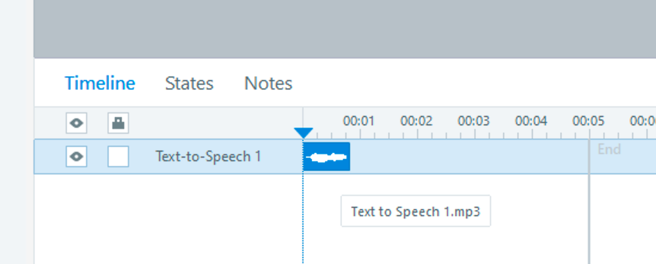Click the gray slide stage area above timeline
656x264 pixels.
[345, 29]
